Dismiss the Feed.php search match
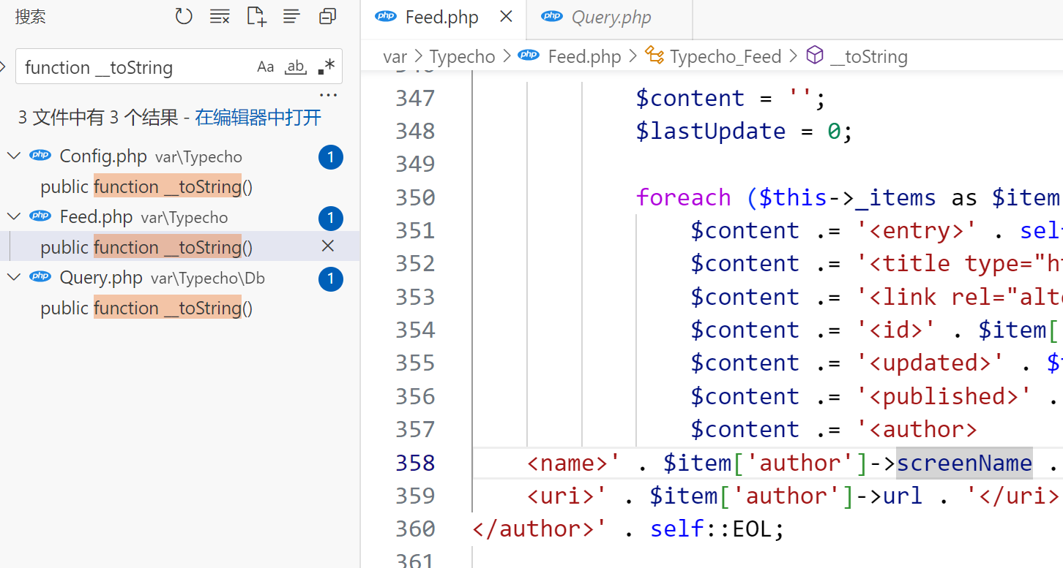Screen dimensions: 1063x568 coord(328,246)
